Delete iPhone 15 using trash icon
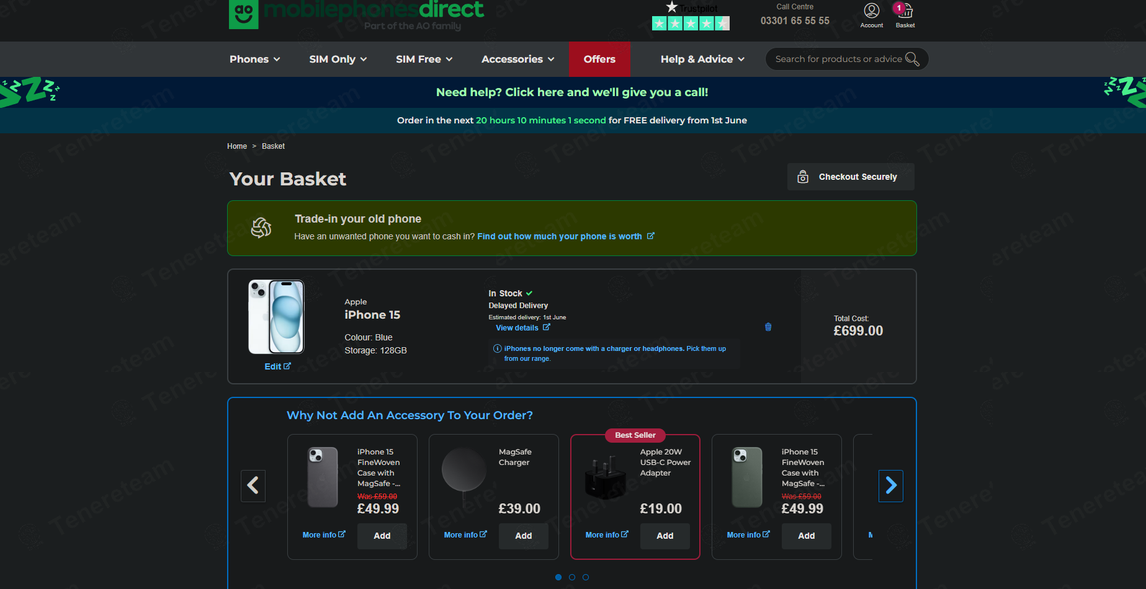 click(768, 327)
